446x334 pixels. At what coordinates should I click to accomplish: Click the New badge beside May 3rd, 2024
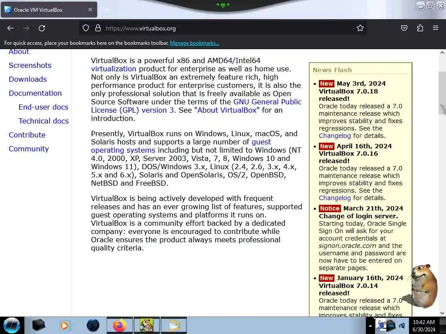point(327,83)
